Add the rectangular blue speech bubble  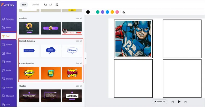(x=29, y=51)
